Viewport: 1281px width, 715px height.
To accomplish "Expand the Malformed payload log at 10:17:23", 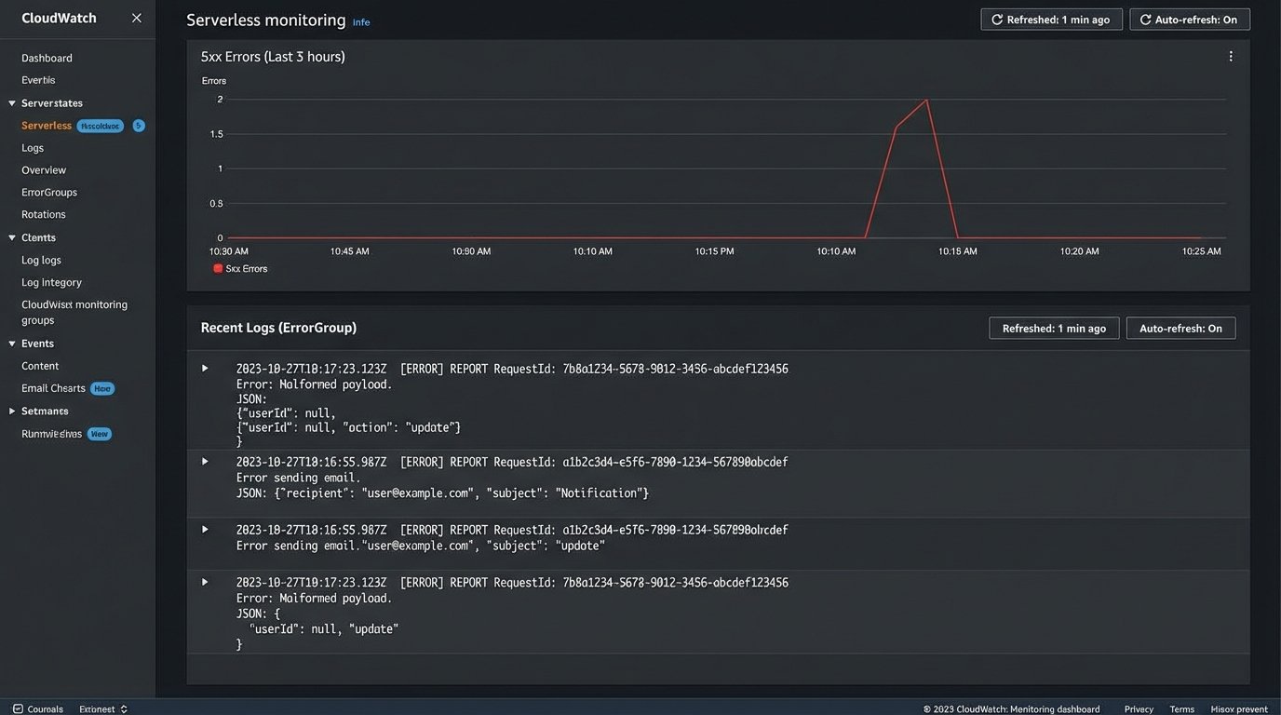I will click(x=204, y=581).
